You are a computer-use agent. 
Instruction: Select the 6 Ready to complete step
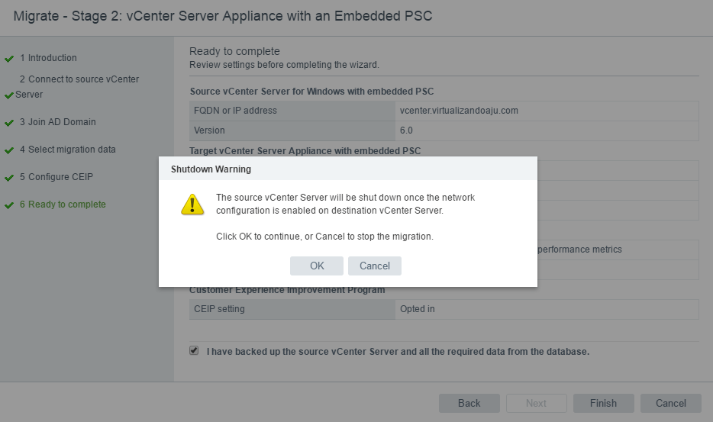tap(63, 205)
